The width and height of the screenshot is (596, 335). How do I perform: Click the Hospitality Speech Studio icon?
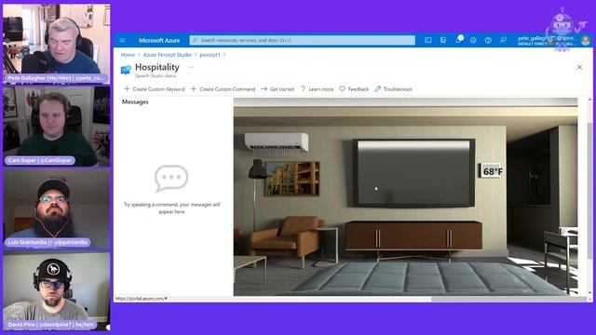pos(126,70)
